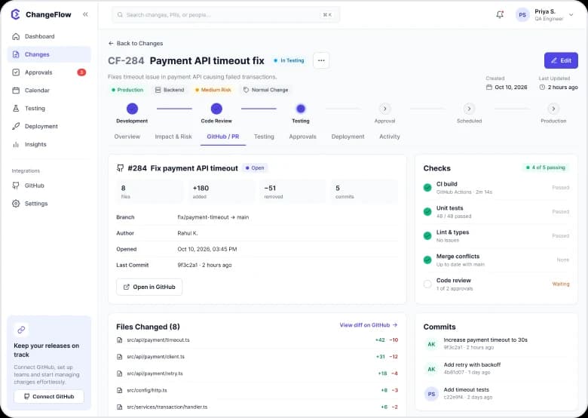This screenshot has height=418, width=588.
Task: Switch to the Approvals tab
Action: point(302,137)
